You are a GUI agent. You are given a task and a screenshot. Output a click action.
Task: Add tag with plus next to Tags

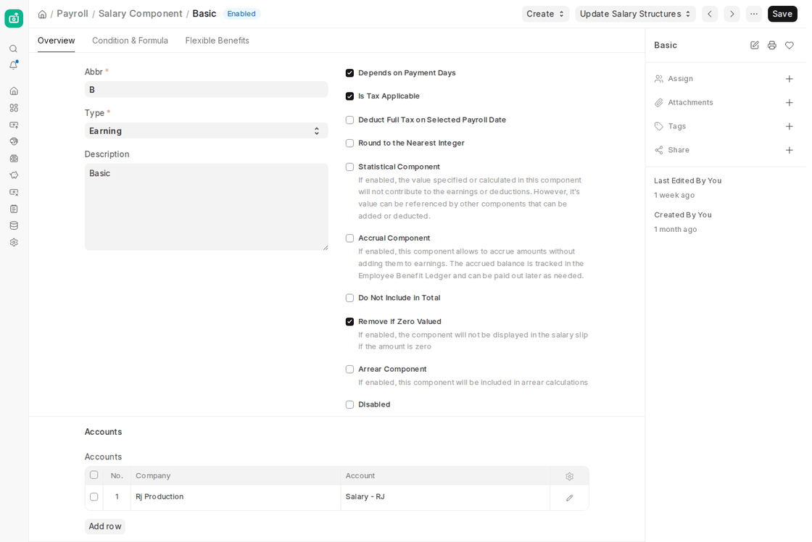(x=790, y=126)
